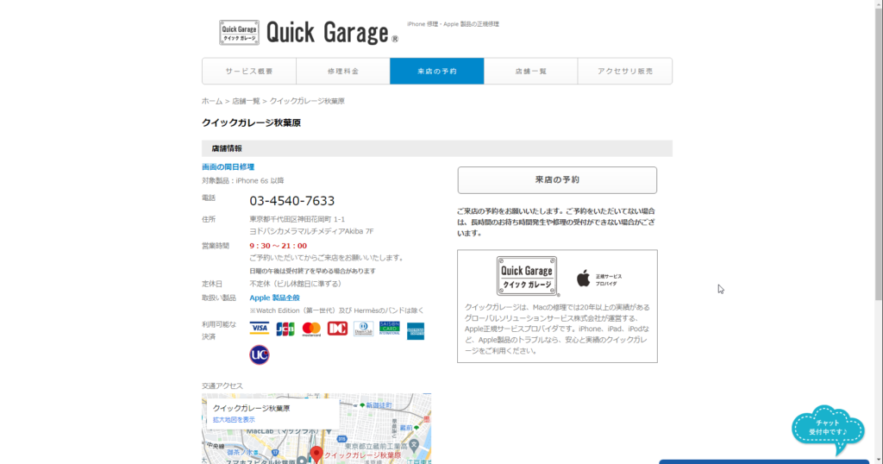Image resolution: width=883 pixels, height=464 pixels.
Task: Click the DC card icon
Action: click(337, 329)
